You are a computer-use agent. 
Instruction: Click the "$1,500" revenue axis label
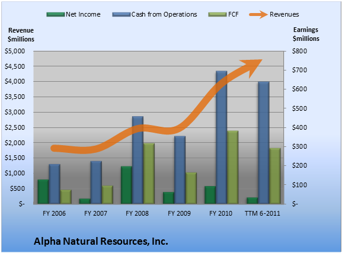15,158
